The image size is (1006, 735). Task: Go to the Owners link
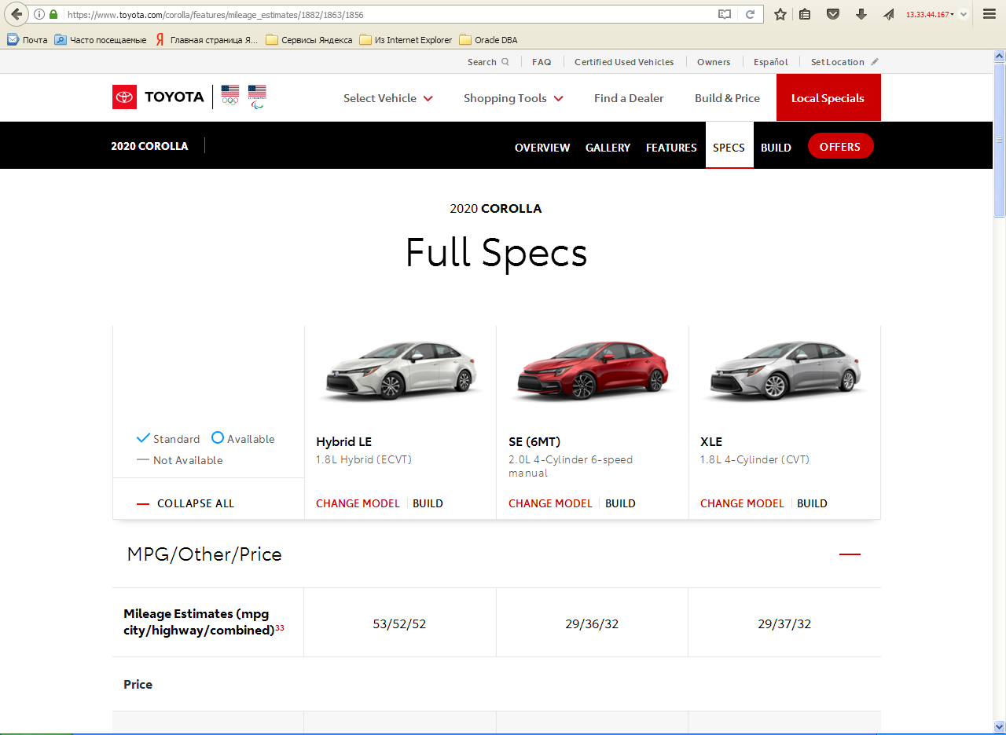pos(714,62)
